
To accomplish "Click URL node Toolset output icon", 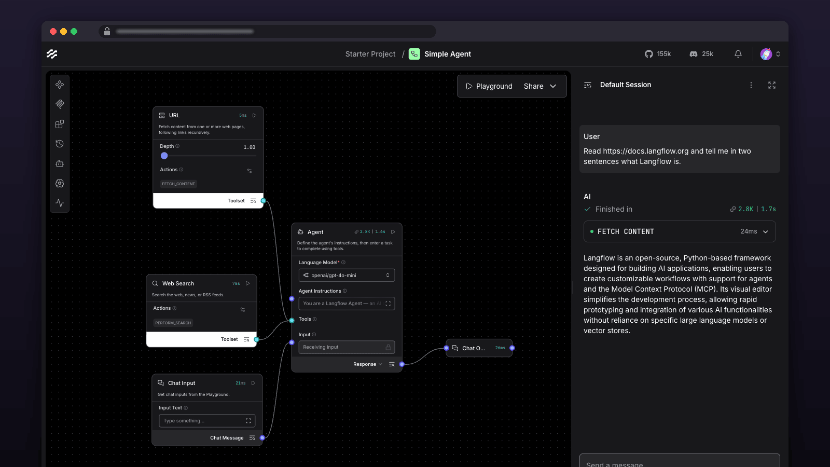I will [253, 201].
